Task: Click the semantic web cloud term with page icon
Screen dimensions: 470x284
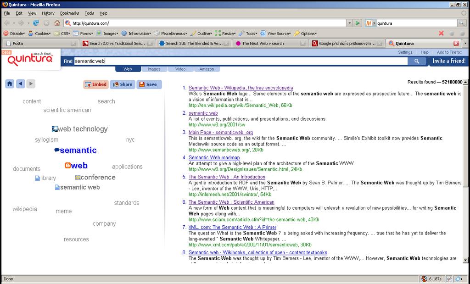Action: [x=77, y=187]
